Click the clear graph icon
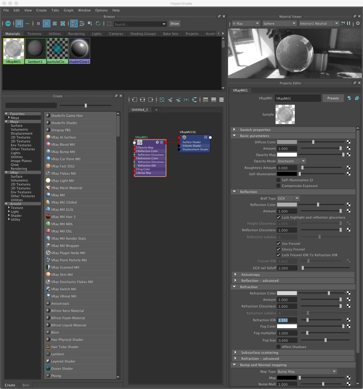The width and height of the screenshot is (363, 389). click(162, 100)
